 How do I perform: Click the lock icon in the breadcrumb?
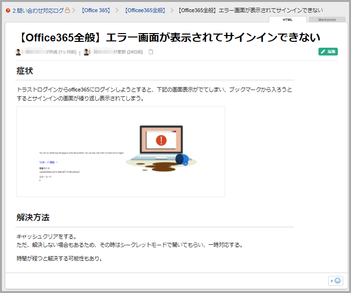click(68, 10)
